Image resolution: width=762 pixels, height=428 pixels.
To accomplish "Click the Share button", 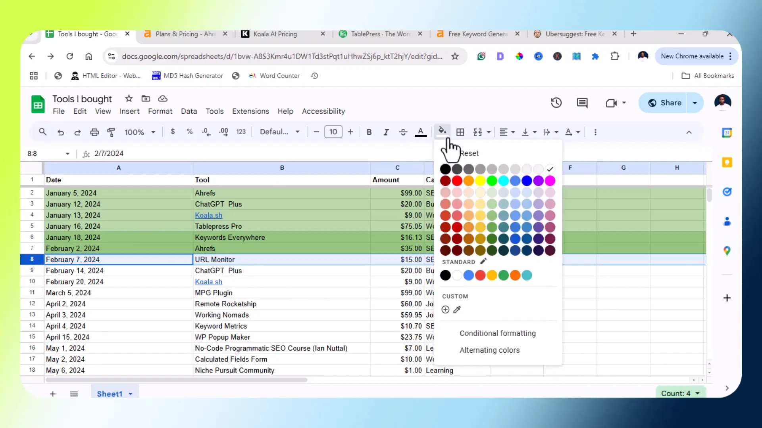I will [665, 103].
